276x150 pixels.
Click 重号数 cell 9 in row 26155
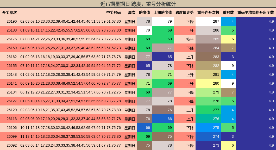tap(228, 66)
